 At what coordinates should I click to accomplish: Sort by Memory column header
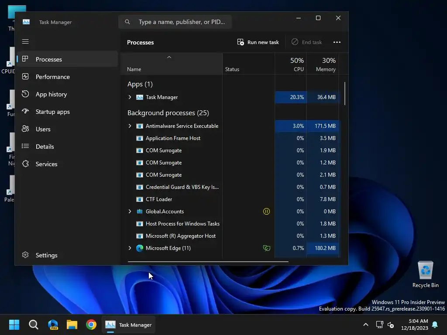[x=323, y=64]
